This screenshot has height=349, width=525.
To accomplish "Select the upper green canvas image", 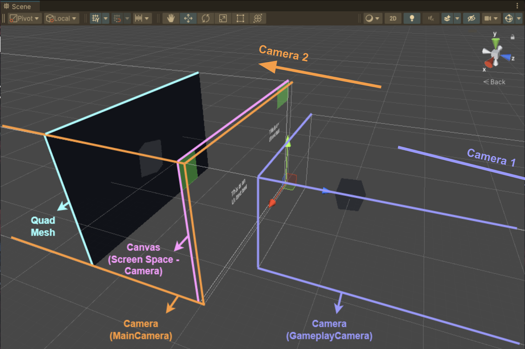I will click(283, 96).
